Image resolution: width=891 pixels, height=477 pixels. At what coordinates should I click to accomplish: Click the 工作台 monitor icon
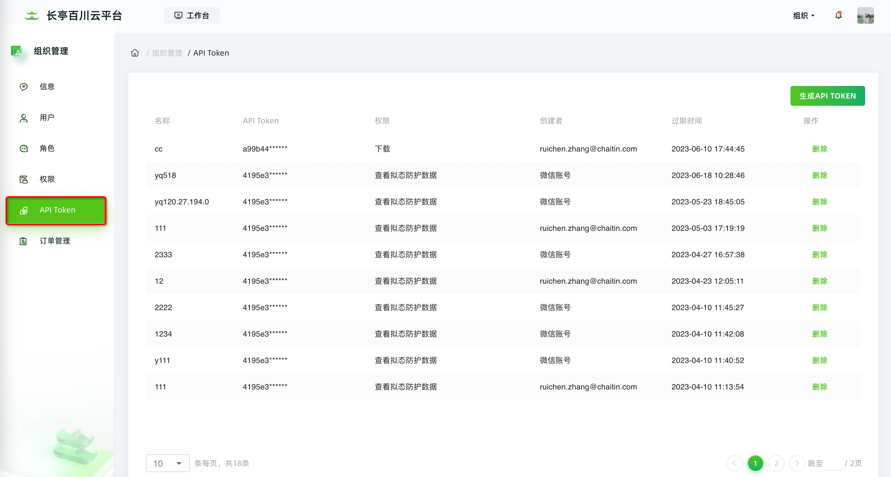178,16
